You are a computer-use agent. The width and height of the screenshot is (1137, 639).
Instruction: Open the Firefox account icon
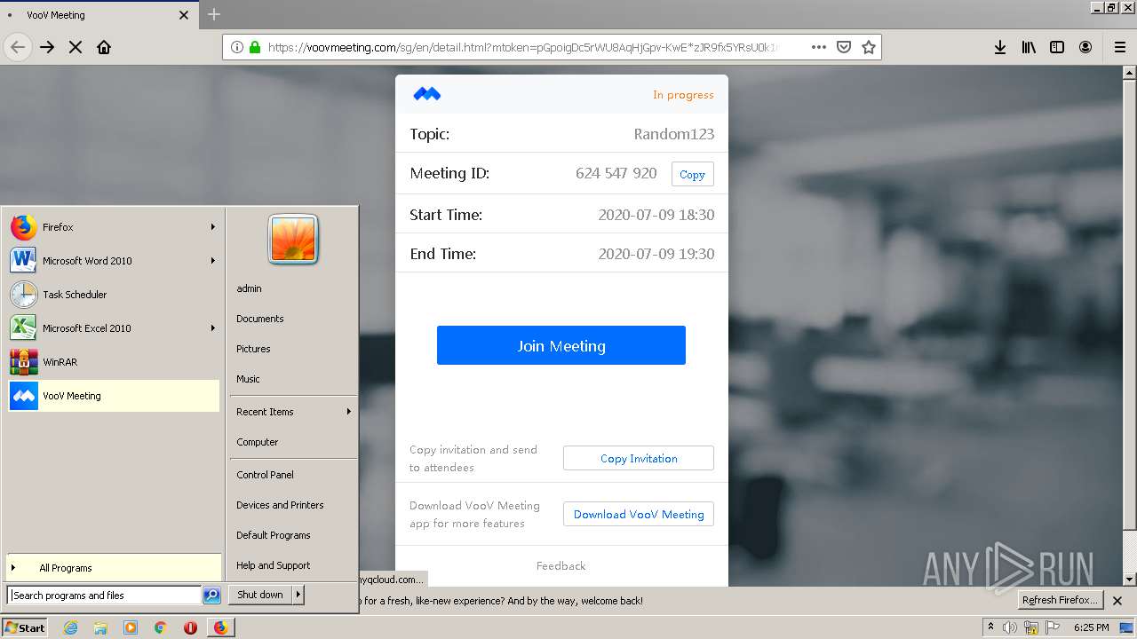tap(1085, 47)
